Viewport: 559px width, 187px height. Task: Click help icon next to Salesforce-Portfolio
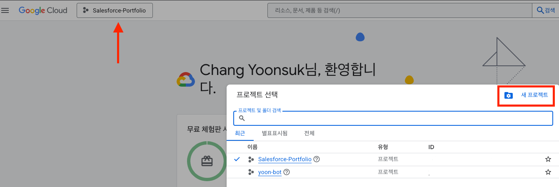click(x=317, y=159)
